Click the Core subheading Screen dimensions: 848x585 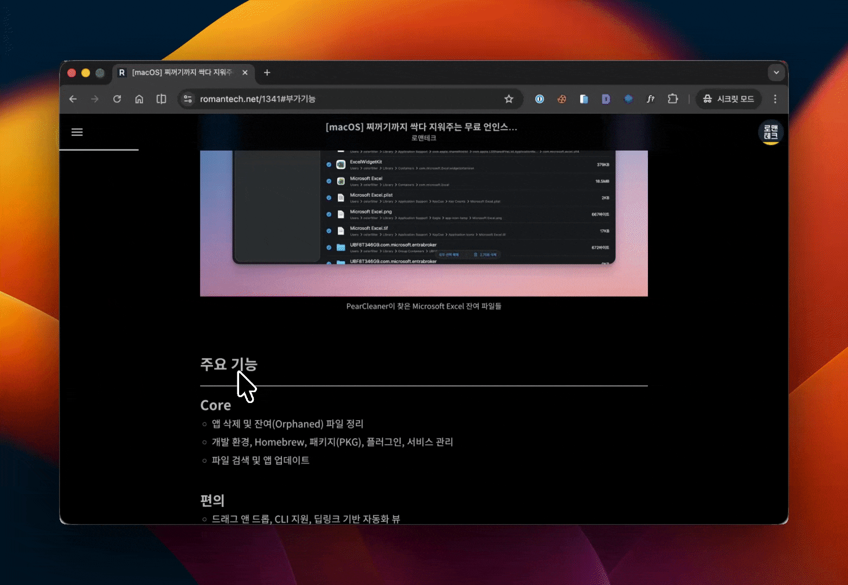[216, 405]
